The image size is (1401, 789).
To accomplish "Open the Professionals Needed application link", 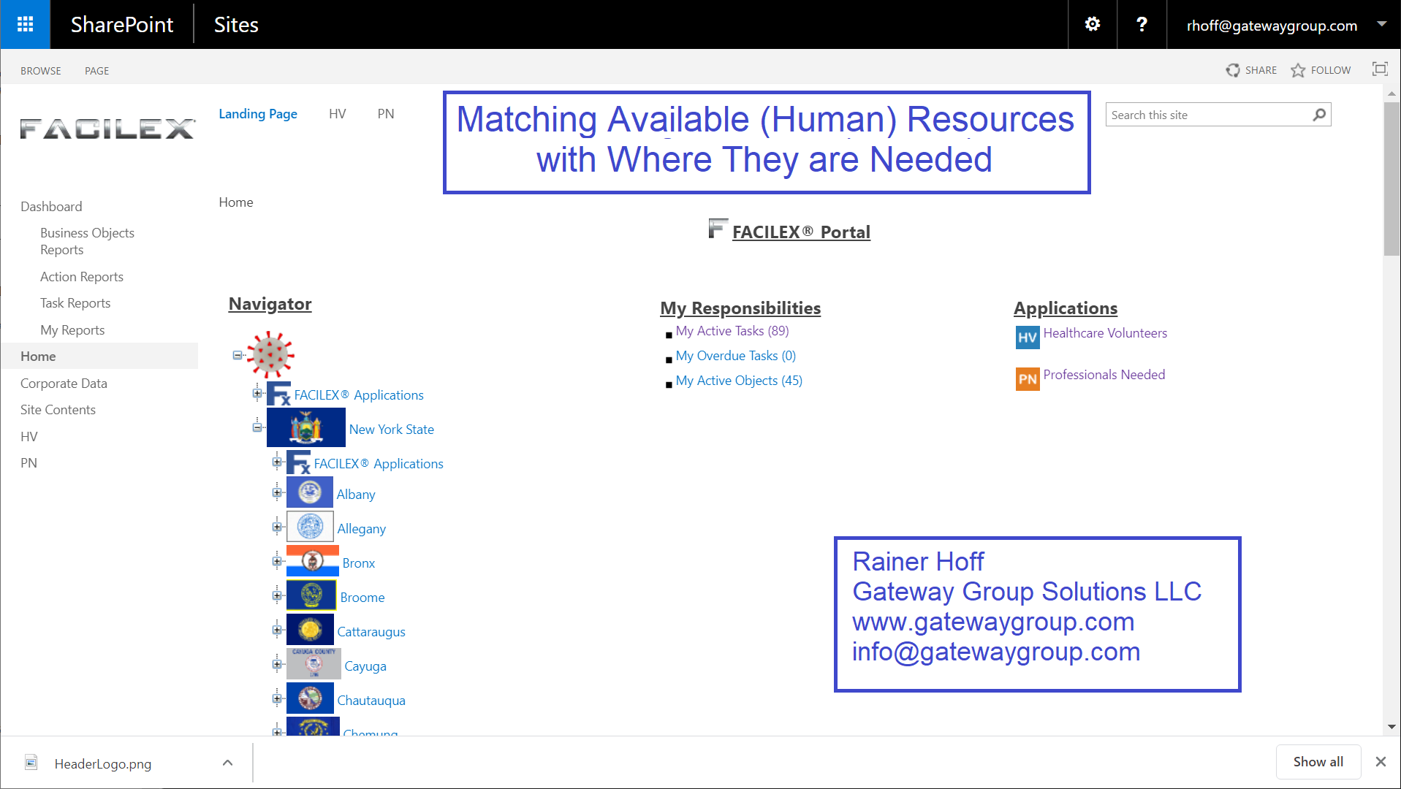I will pyautogui.click(x=1104, y=375).
